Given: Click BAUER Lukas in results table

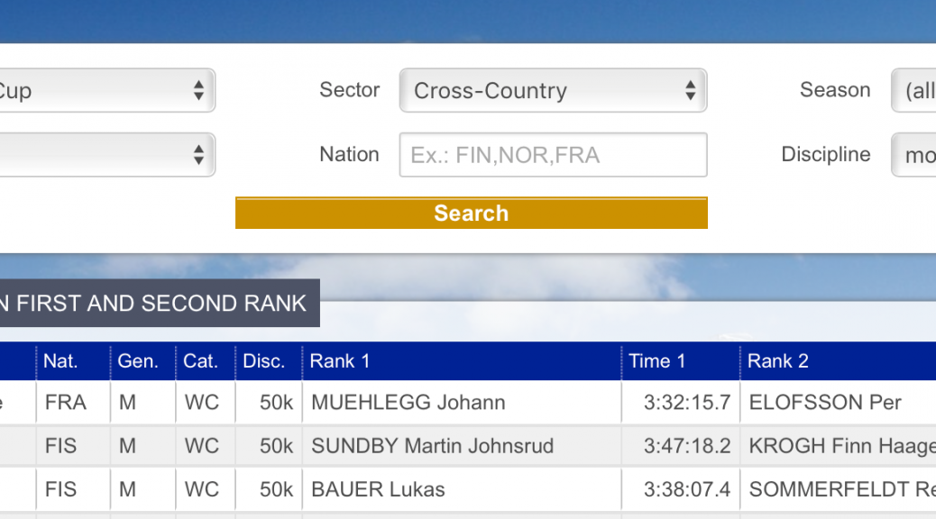Looking at the screenshot, I should (379, 490).
